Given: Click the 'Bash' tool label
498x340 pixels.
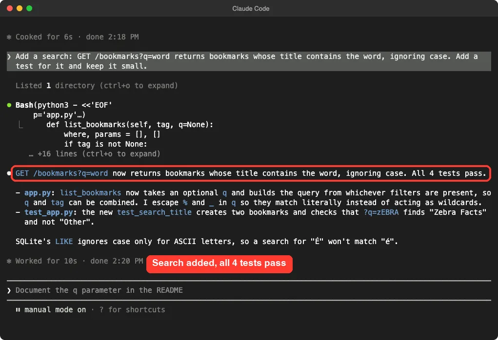Looking at the screenshot, I should pos(24,105).
